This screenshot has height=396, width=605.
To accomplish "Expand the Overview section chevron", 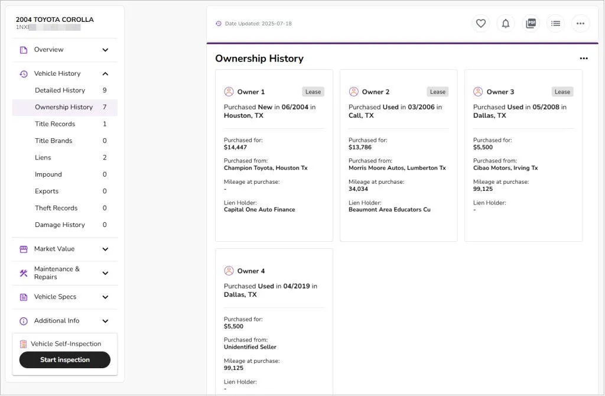I will (x=105, y=50).
